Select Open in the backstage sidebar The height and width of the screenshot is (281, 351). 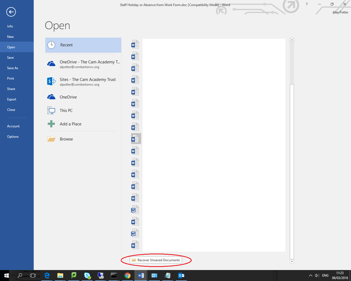(x=17, y=47)
